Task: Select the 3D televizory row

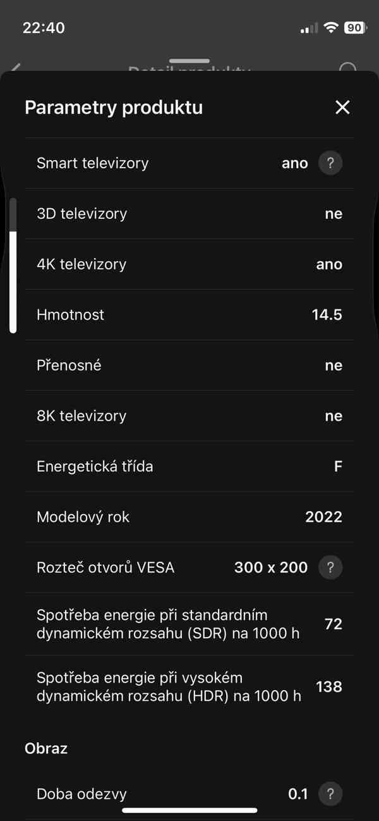Action: (x=189, y=214)
